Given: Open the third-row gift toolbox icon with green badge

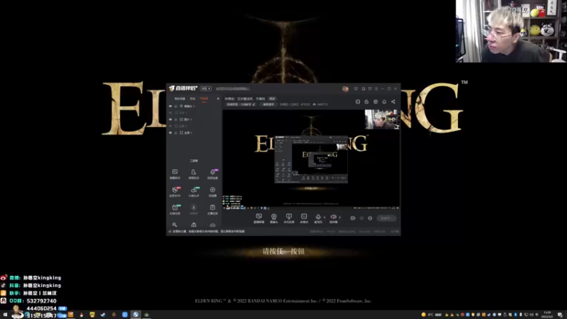Looking at the screenshot, I should coord(175,209).
